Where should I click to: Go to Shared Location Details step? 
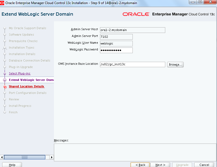point(27,86)
